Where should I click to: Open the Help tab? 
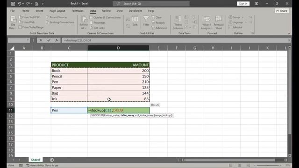pyautogui.click(x=151, y=11)
